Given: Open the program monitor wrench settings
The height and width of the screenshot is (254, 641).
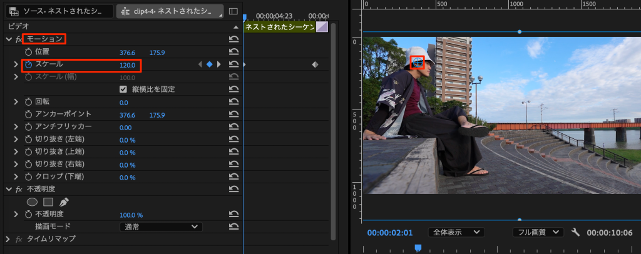Looking at the screenshot, I should click(x=575, y=232).
